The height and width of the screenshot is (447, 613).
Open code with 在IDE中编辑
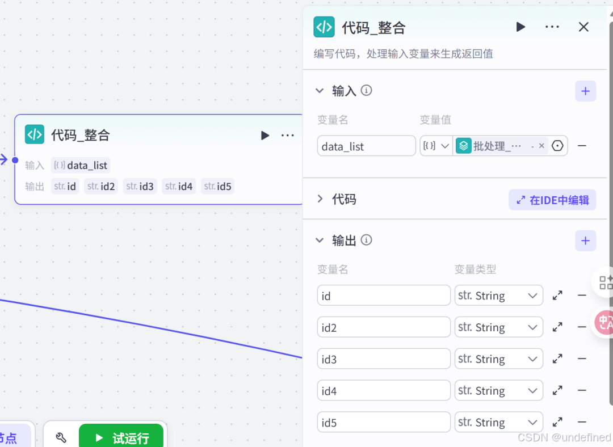(552, 200)
